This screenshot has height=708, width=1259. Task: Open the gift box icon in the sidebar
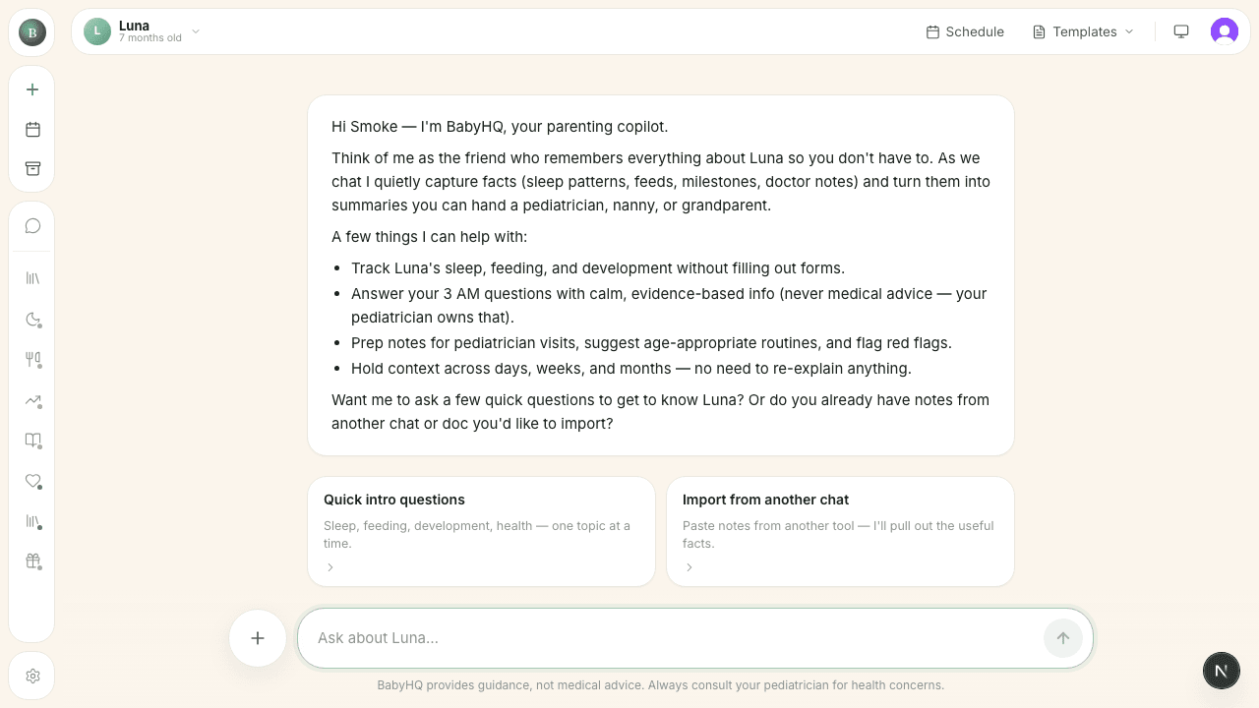[x=32, y=561]
